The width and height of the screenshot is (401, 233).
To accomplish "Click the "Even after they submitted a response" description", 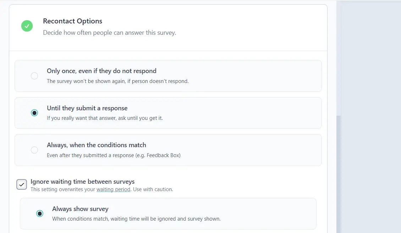I will tap(114, 155).
